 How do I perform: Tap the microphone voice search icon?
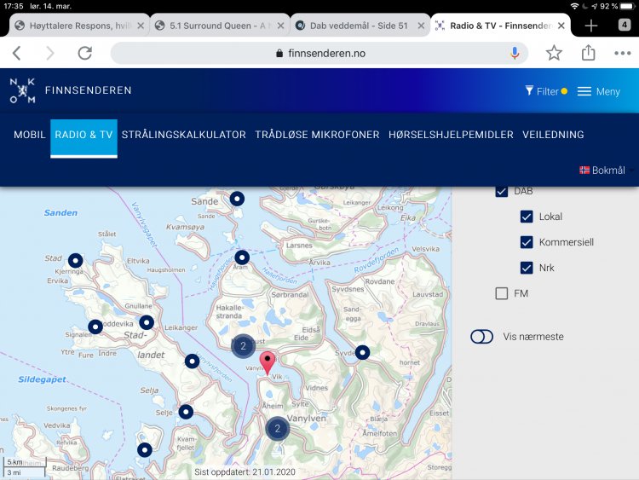(x=515, y=53)
